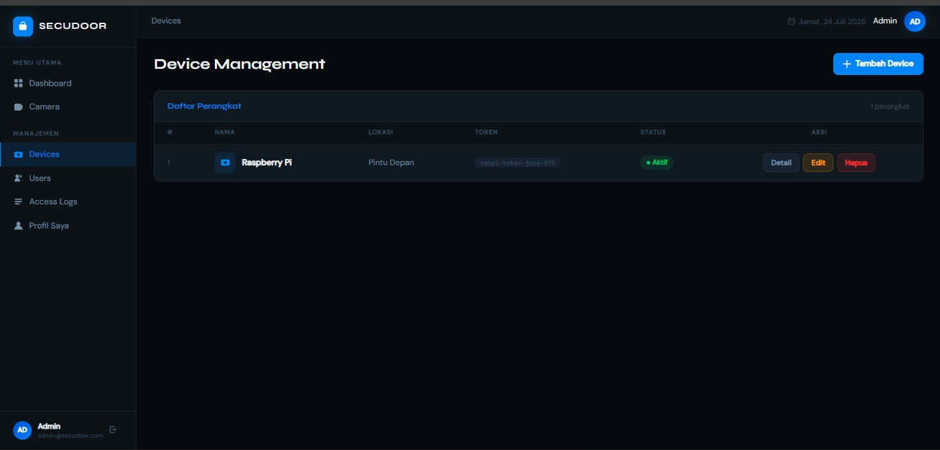Click the Devices breadcrumb in header
The width and height of the screenshot is (940, 450).
[x=166, y=21]
